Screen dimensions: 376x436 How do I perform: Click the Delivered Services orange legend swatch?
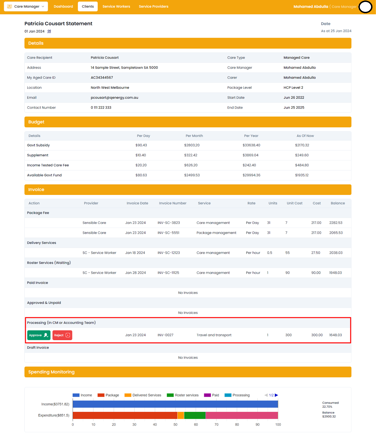[x=128, y=395]
